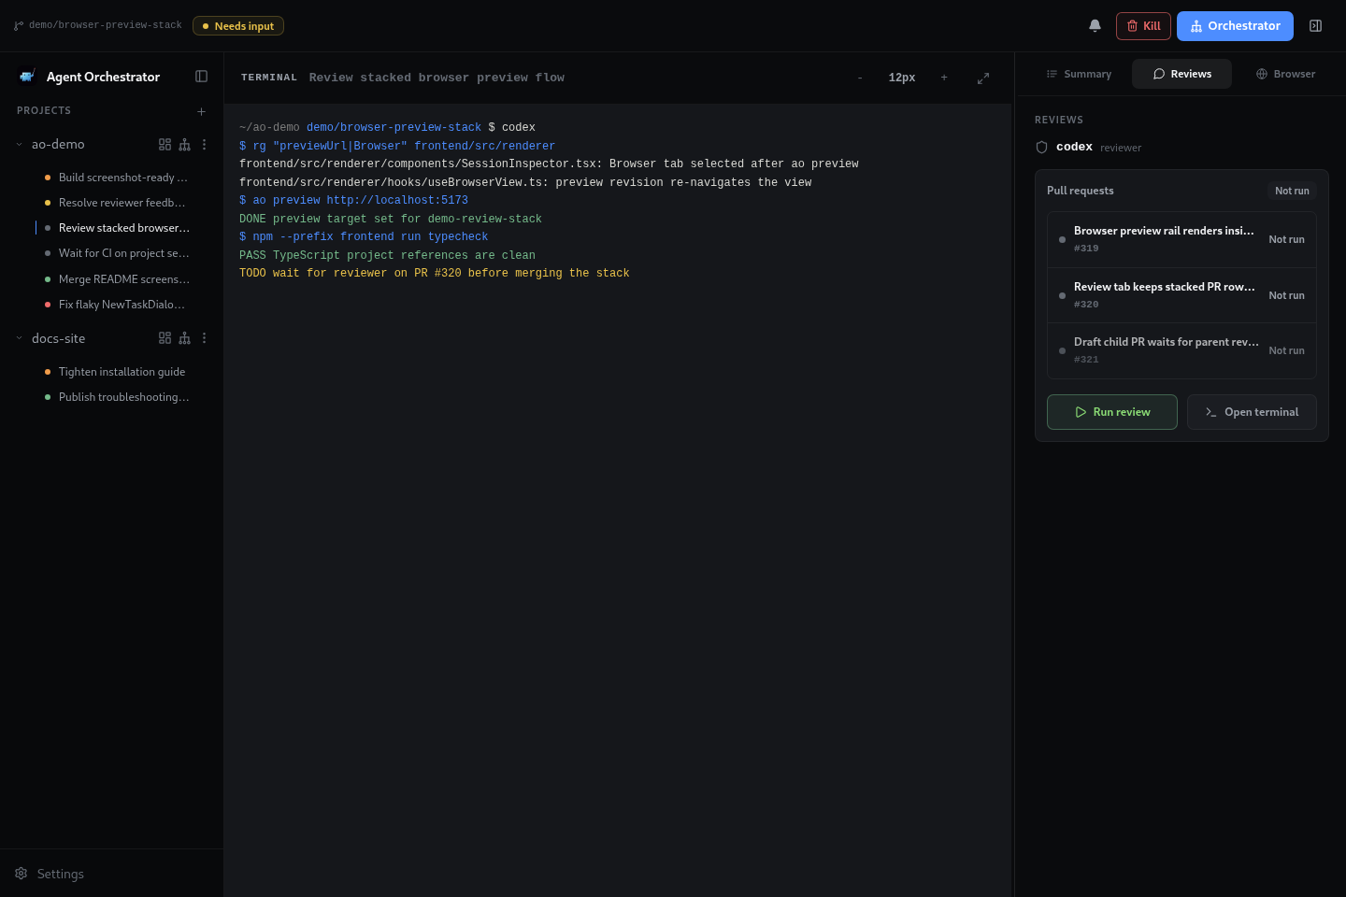Viewport: 1346px width, 897px height.
Task: Click the Open terminal button
Action: click(x=1252, y=412)
